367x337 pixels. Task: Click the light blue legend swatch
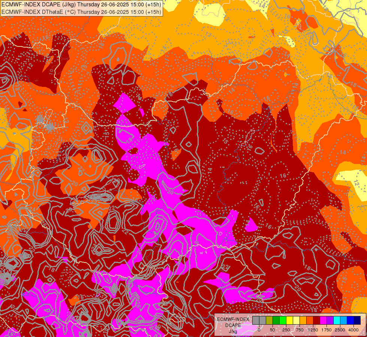(x=344, y=320)
